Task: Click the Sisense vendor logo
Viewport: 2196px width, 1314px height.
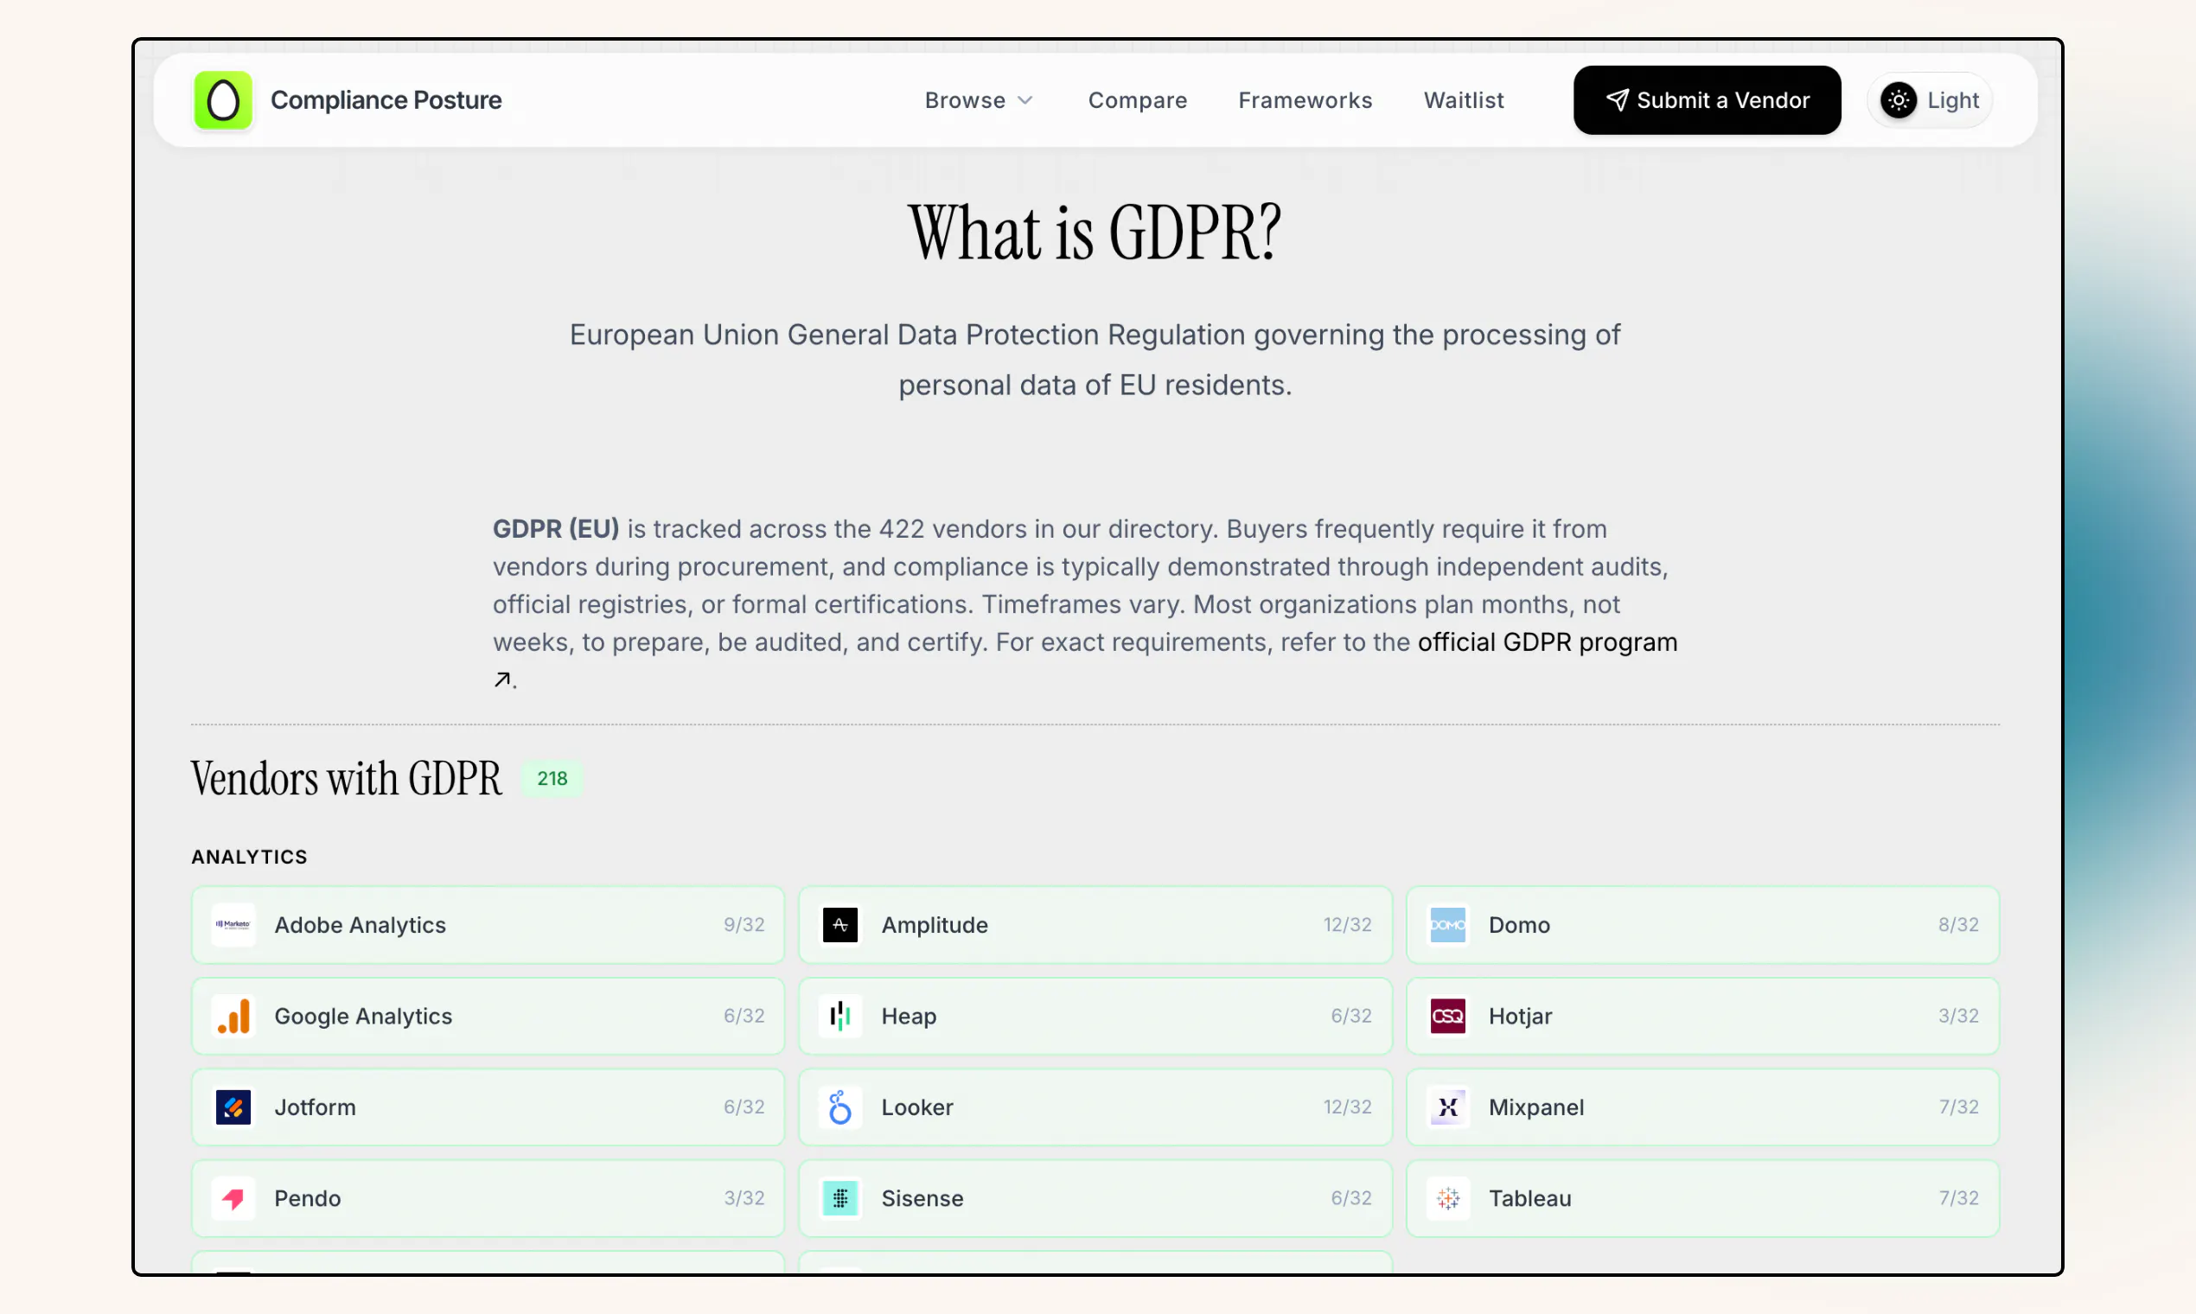Action: click(x=840, y=1198)
